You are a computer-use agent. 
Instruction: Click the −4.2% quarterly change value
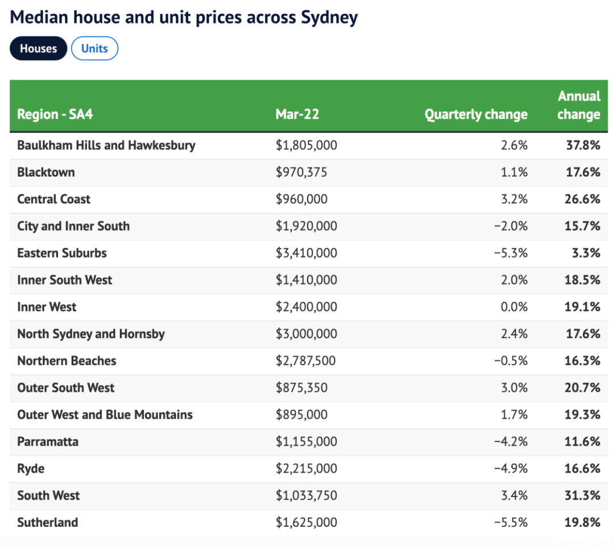coord(511,442)
